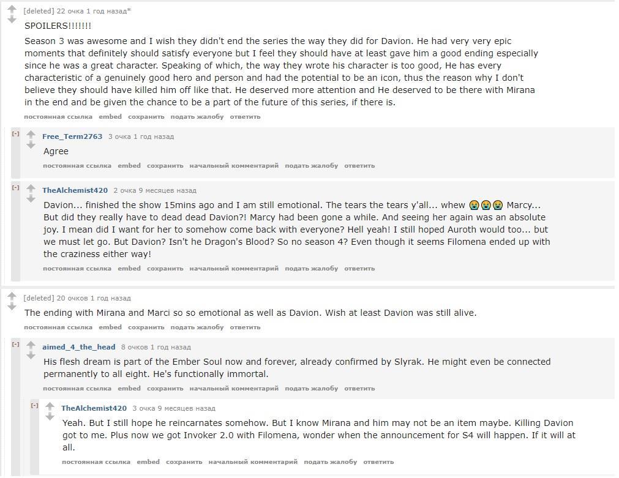The width and height of the screenshot is (619, 478).
Task: Downvote TheAlchemist420's reincarnation reply
Action: pyautogui.click(x=50, y=417)
